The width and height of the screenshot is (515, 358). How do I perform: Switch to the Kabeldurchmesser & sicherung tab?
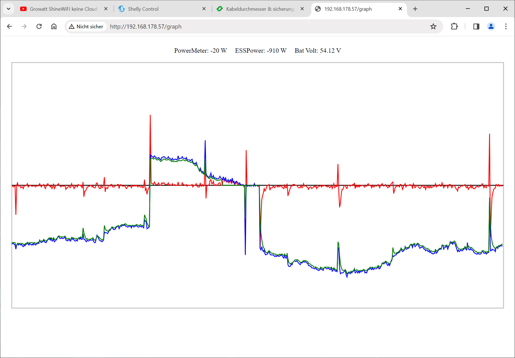(x=260, y=9)
